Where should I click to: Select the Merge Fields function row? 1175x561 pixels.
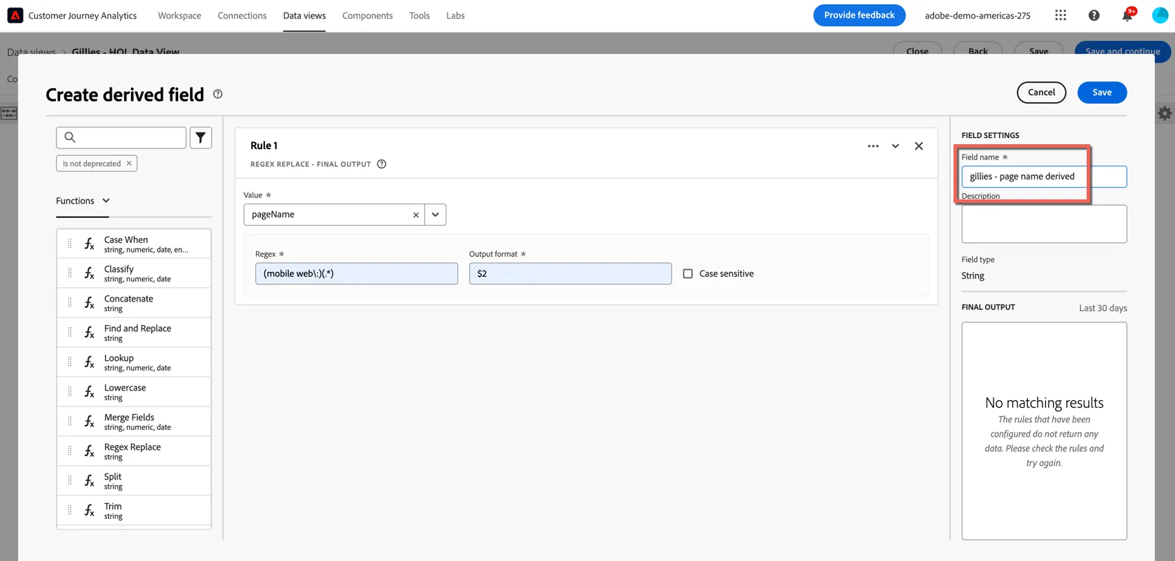point(134,422)
